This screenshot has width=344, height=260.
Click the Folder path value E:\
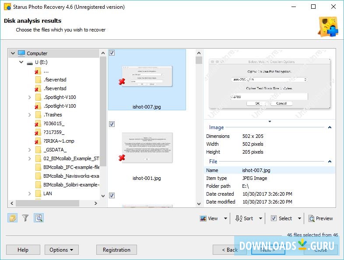245,186
